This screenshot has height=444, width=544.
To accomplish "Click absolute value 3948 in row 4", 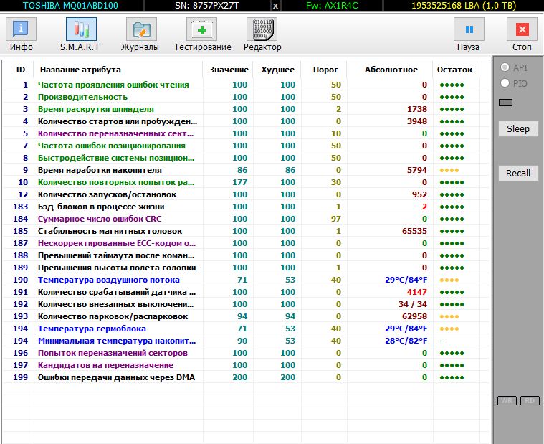I will click(x=417, y=121).
